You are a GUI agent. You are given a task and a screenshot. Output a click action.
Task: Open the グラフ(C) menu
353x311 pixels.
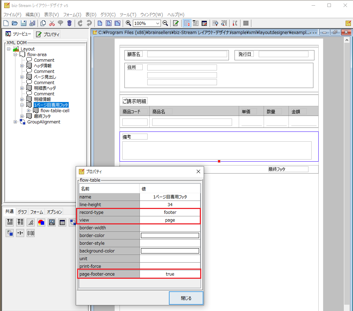click(x=108, y=15)
